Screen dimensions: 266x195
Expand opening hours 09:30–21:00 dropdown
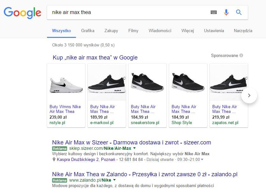(x=202, y=159)
